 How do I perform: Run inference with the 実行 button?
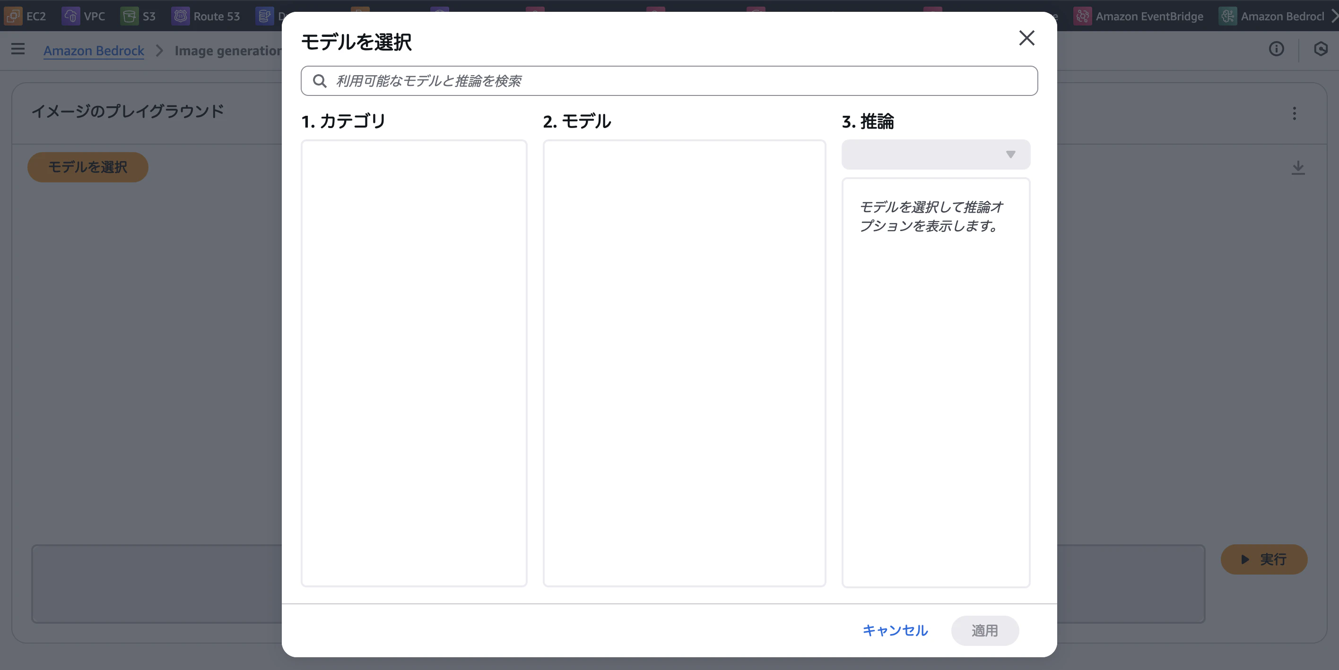click(1264, 559)
